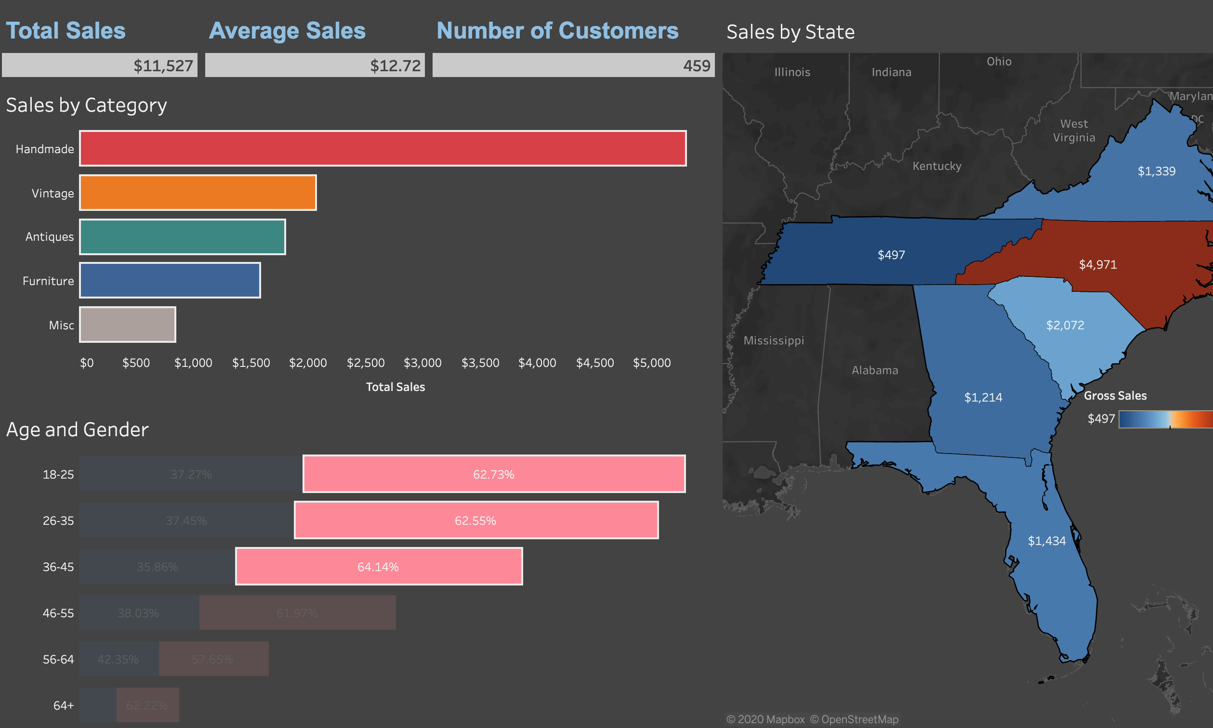Image resolution: width=1213 pixels, height=728 pixels.
Task: Select the Furniture blue bar
Action: [170, 280]
